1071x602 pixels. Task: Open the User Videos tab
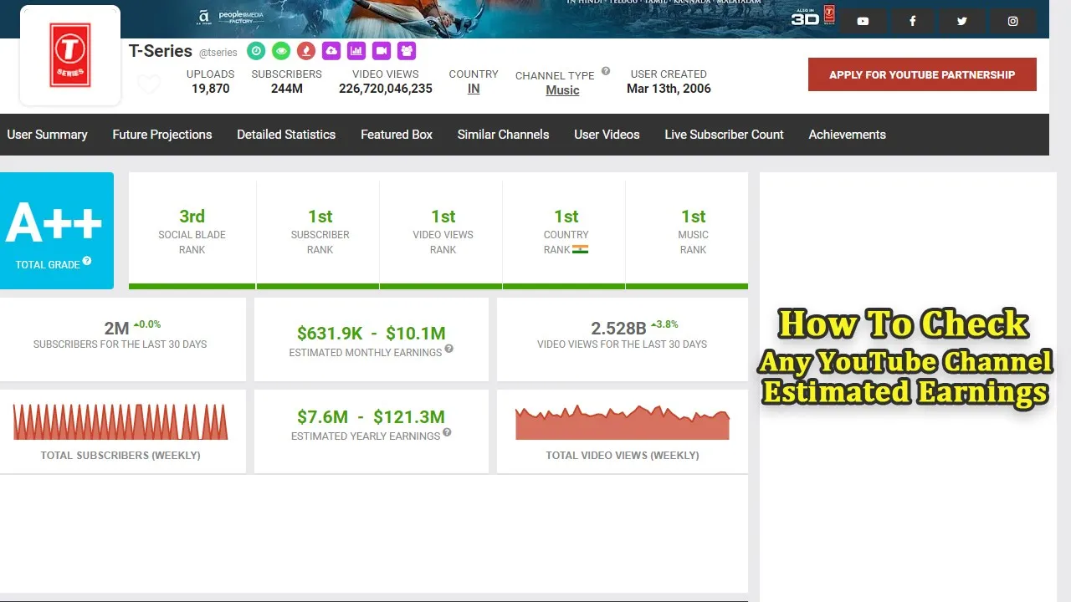pyautogui.click(x=607, y=135)
